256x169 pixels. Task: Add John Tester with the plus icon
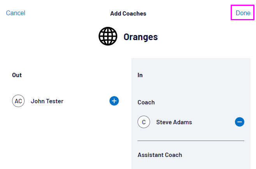point(114,101)
